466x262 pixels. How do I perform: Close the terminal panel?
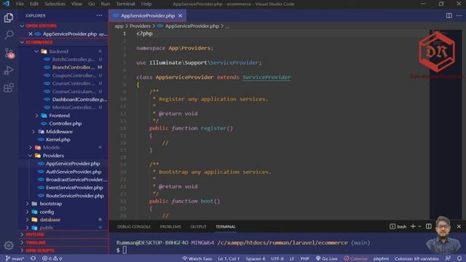pos(459,226)
